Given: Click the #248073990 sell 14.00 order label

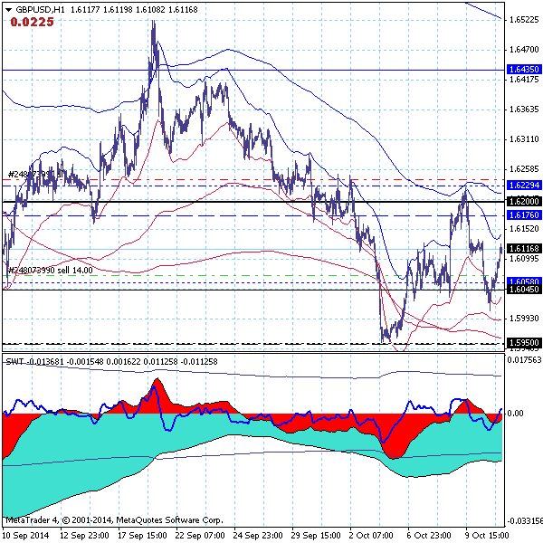Looking at the screenshot, I should click(x=51, y=270).
